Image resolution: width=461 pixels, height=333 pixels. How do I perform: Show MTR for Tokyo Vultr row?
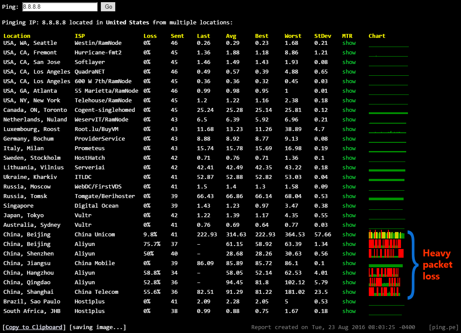[349, 215]
